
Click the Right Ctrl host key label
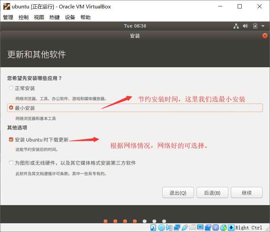(x=249, y=228)
